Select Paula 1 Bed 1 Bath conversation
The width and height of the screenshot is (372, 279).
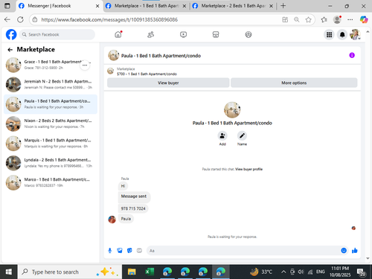51,104
